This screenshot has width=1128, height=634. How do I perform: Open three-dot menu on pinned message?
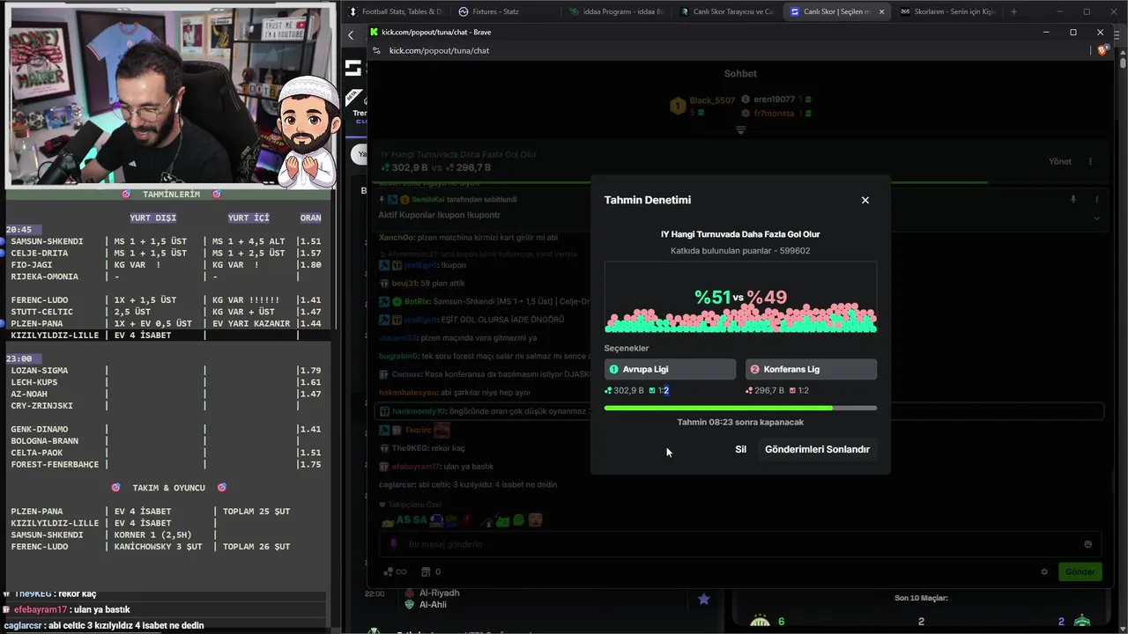click(1097, 200)
